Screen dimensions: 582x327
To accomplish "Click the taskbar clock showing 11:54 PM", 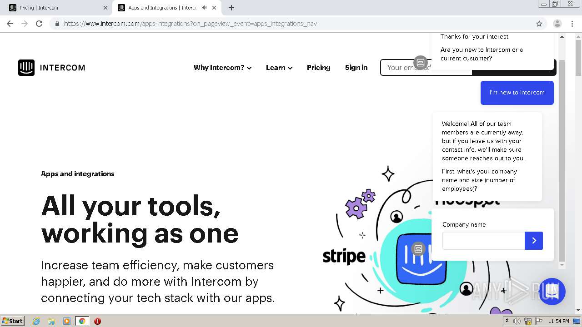I will 559,321.
